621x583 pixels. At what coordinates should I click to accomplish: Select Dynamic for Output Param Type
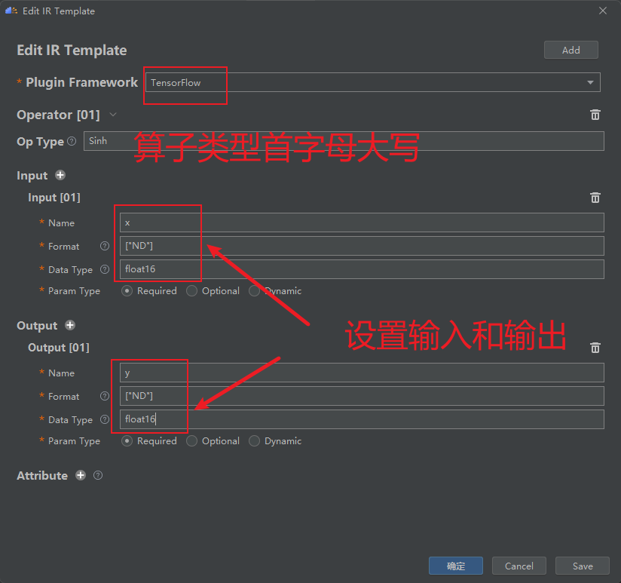[x=254, y=441]
